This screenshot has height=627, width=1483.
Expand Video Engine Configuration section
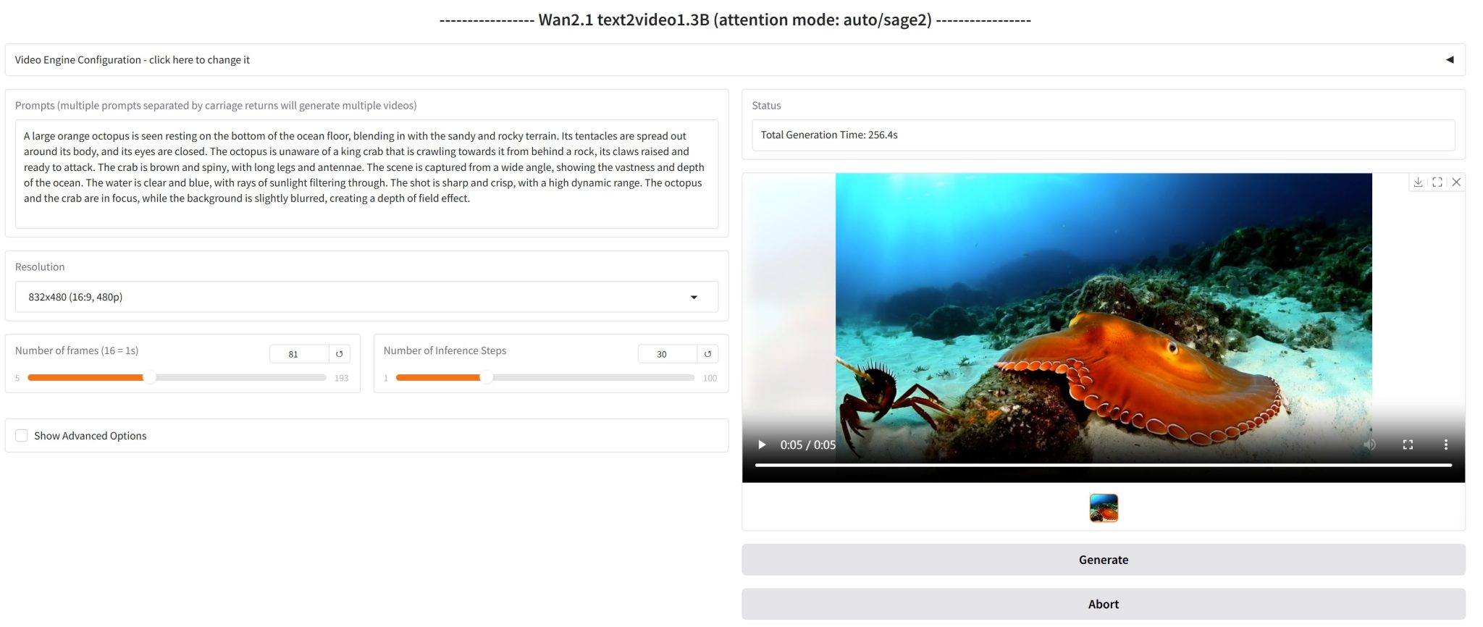735,60
